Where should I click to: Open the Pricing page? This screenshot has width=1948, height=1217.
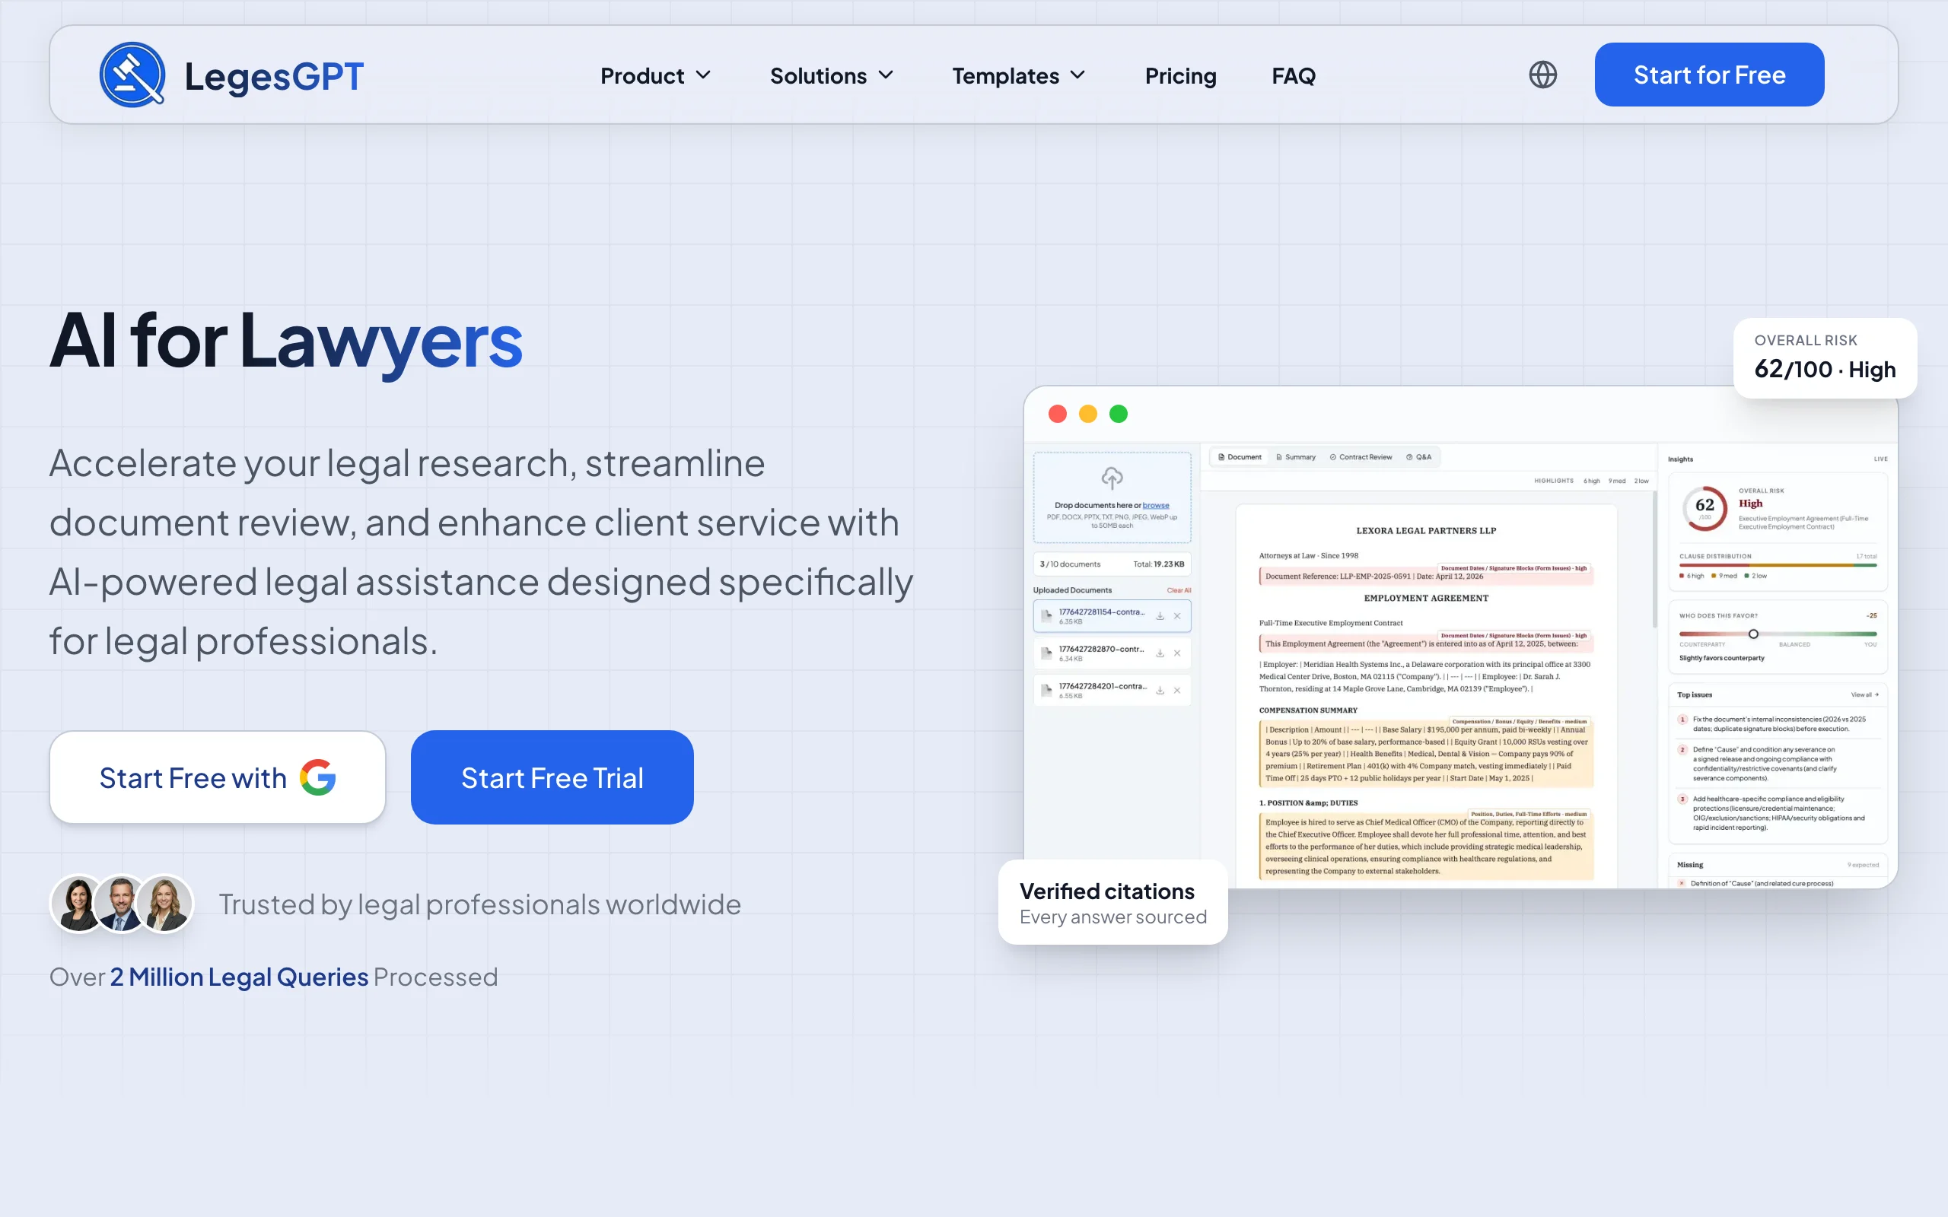pos(1180,75)
